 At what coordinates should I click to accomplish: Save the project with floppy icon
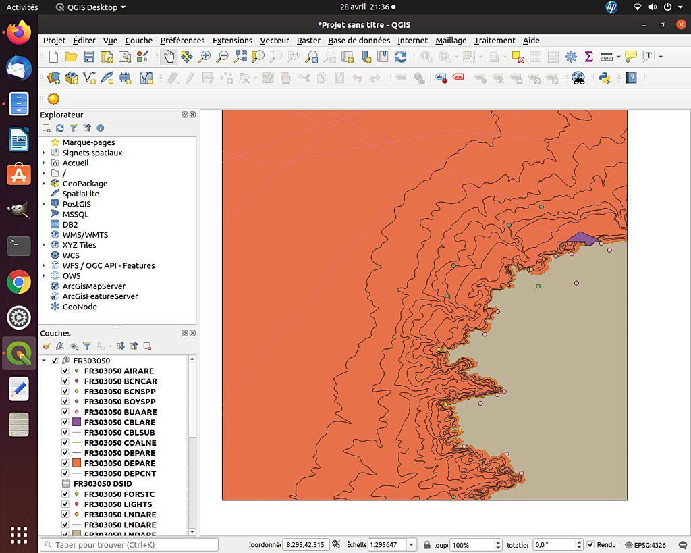(x=89, y=57)
